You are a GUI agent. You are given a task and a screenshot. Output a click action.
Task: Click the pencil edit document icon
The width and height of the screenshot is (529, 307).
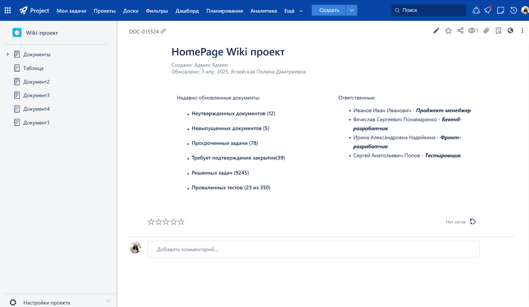(436, 31)
